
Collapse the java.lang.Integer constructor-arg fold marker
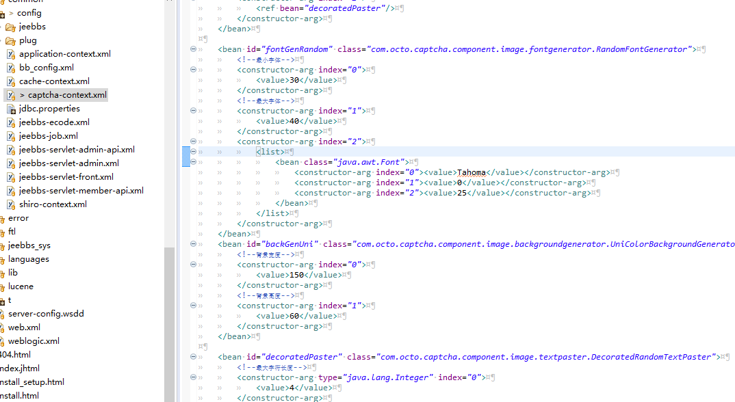pyautogui.click(x=193, y=377)
